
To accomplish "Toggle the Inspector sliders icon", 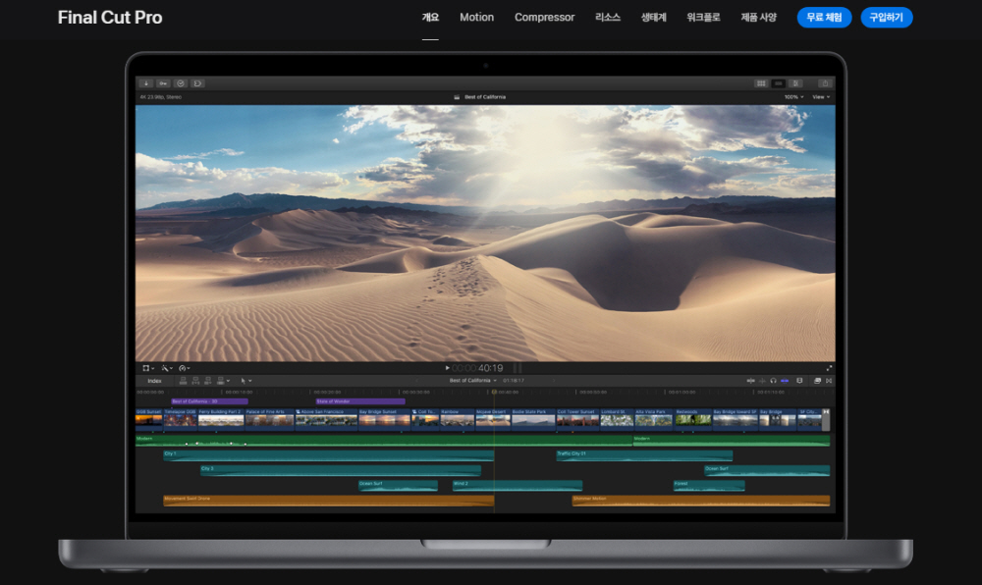I will 796,83.
